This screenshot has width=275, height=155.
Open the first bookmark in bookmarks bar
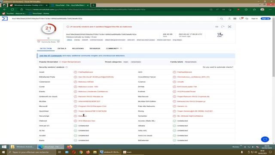click(x=14, y=13)
